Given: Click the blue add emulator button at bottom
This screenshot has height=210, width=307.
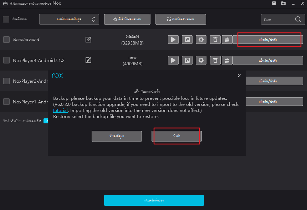Looking at the screenshot, I should pyautogui.click(x=154, y=200).
